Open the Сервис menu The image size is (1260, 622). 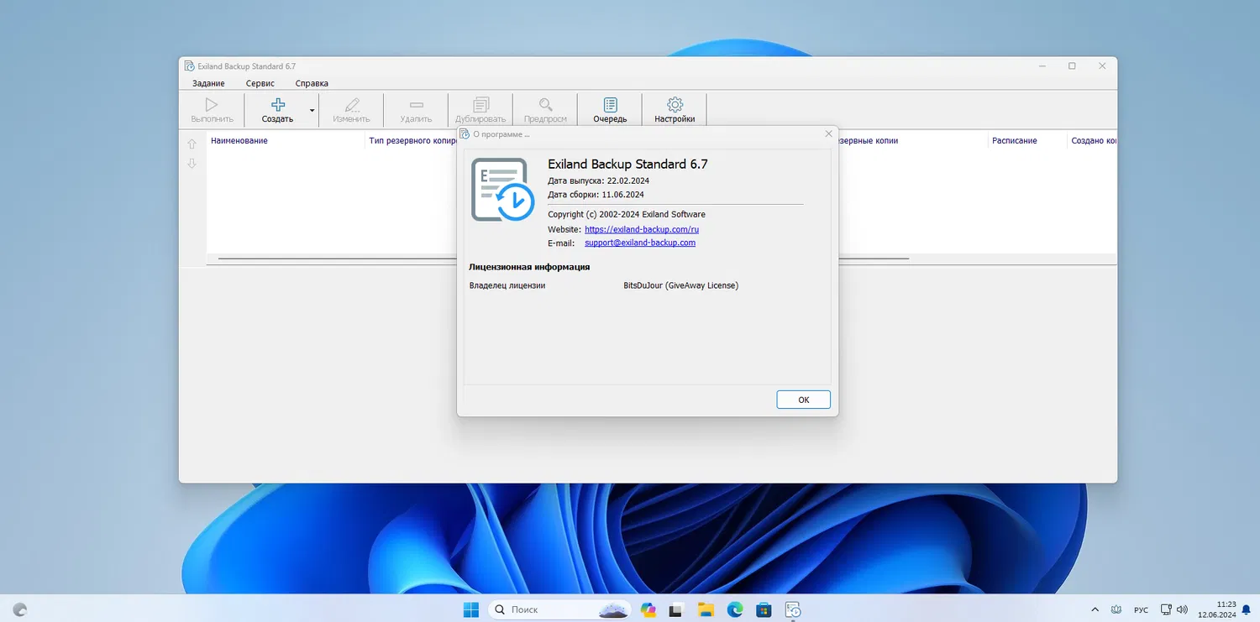click(260, 83)
